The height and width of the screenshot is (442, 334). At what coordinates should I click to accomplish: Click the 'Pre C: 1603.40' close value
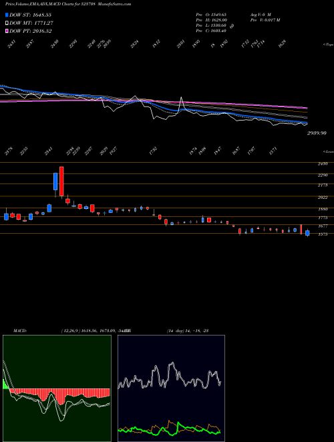coord(211,31)
